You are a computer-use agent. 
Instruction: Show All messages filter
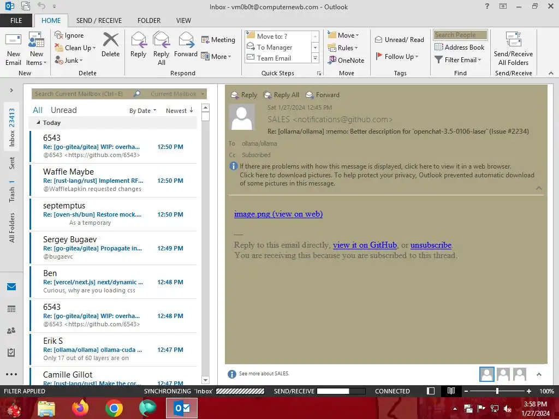[38, 110]
